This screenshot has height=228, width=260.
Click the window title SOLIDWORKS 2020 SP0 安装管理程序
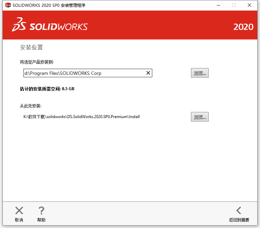(49, 5)
